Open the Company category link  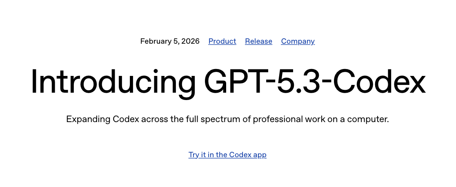click(x=298, y=41)
